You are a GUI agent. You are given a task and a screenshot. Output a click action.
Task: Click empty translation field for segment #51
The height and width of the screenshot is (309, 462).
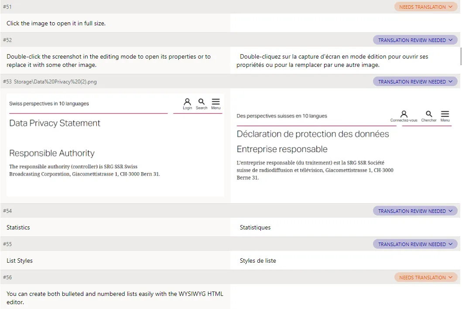point(345,23)
